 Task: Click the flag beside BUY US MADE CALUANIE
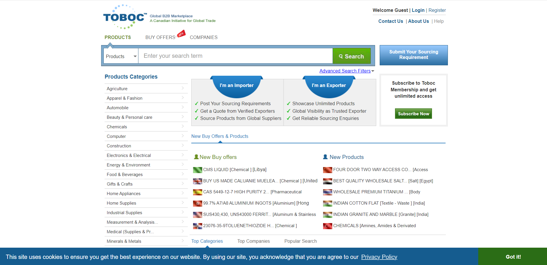point(197,181)
